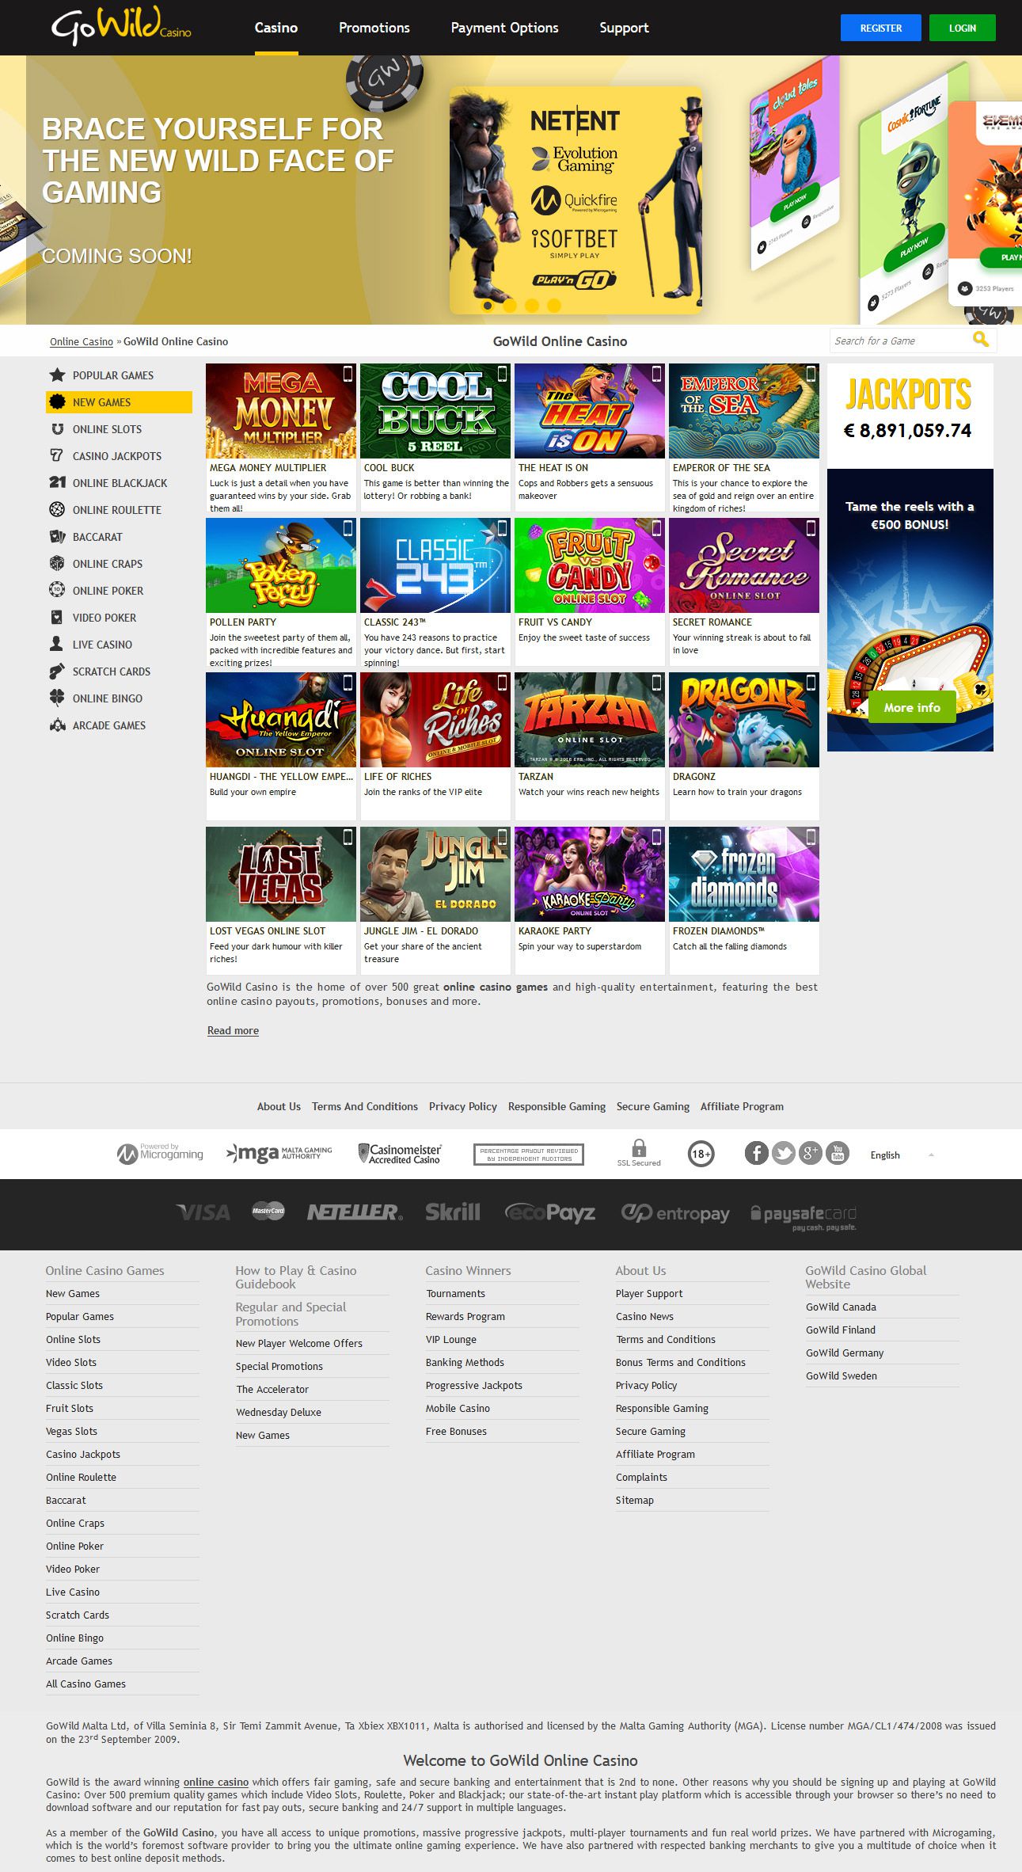Viewport: 1022px width, 1872px height.
Task: Open the Cool Buck 5 Reel game thumbnail
Action: pos(435,411)
